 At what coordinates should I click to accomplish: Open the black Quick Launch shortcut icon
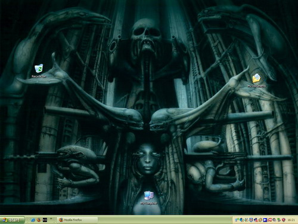(45, 220)
